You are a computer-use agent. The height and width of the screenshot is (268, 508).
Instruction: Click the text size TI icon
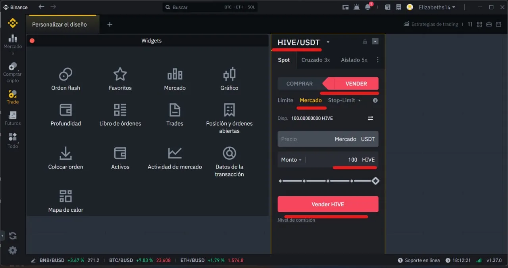470,24
